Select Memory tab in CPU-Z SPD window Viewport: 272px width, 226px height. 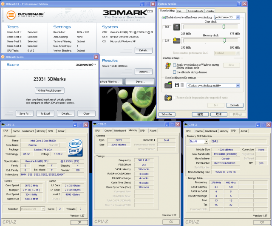(x=224, y=131)
